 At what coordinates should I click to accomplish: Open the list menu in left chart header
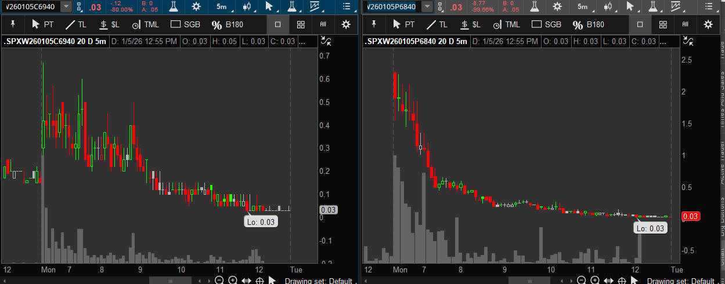[x=347, y=6]
